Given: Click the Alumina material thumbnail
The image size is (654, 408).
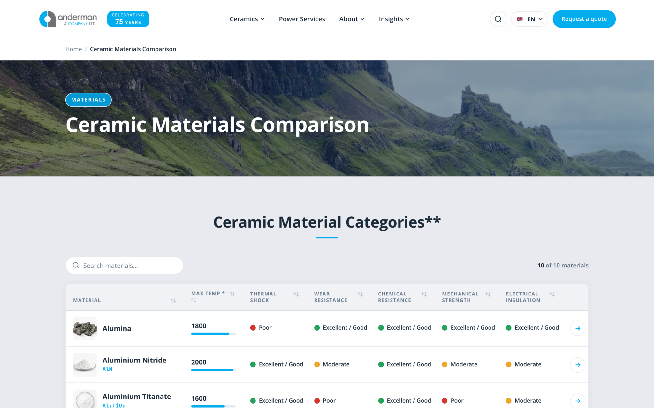Looking at the screenshot, I should coord(85,328).
